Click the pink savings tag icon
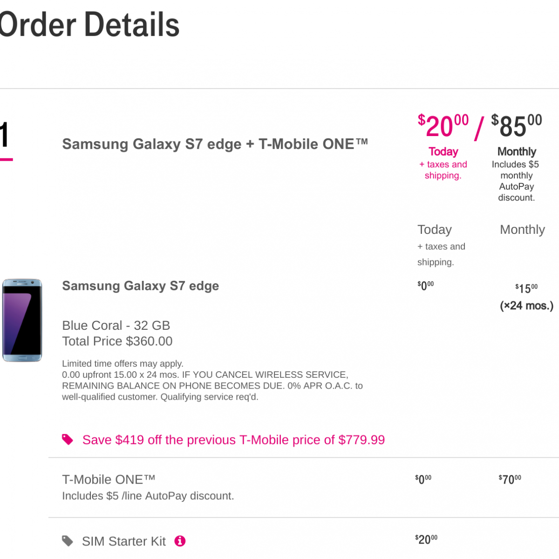Image resolution: width=559 pixels, height=559 pixels. pos(68,439)
